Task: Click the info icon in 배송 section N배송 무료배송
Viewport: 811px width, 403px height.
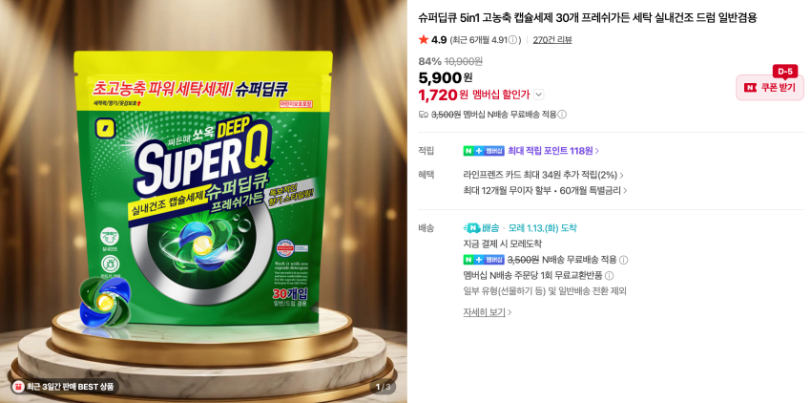Action: [x=624, y=260]
